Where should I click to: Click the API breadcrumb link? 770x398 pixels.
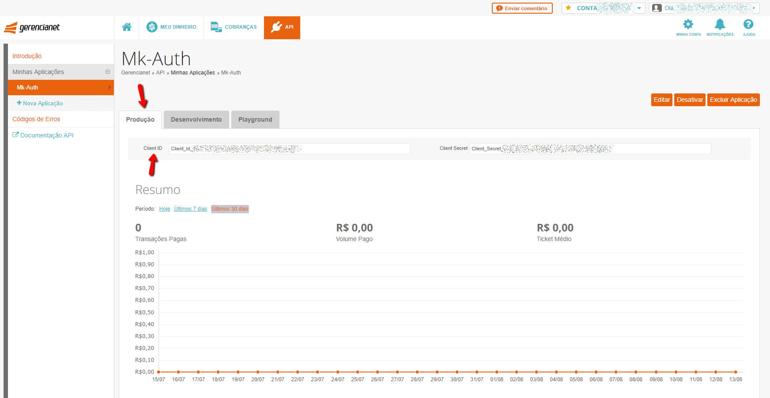(160, 73)
